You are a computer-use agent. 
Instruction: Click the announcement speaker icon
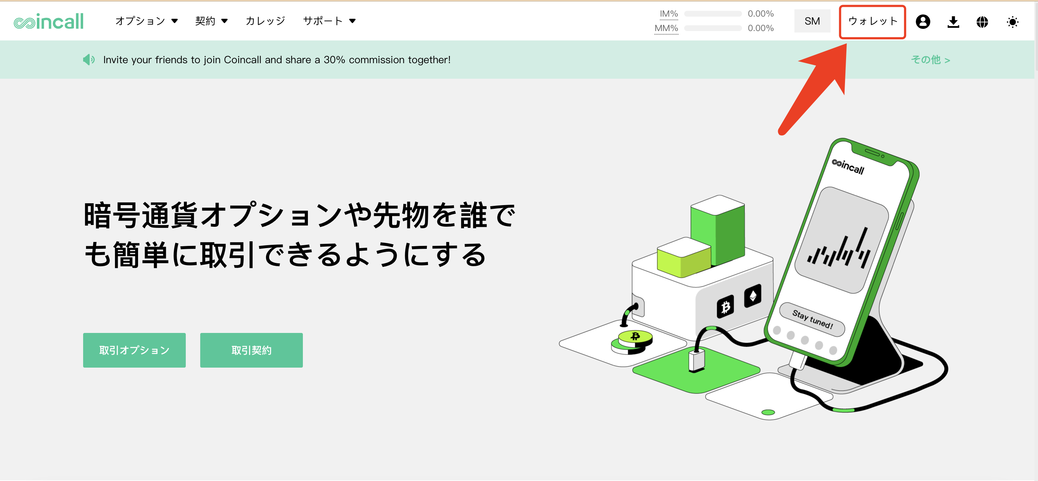89,60
